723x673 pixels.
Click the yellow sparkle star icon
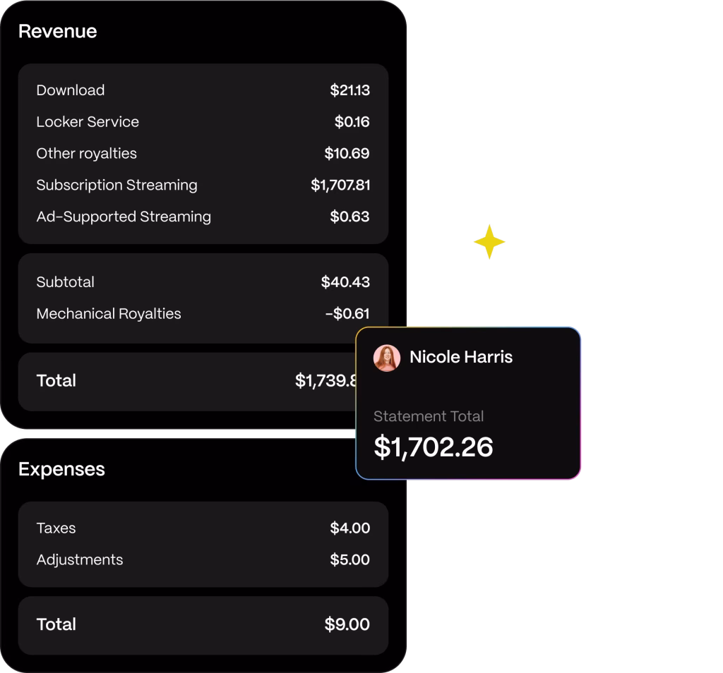[489, 243]
